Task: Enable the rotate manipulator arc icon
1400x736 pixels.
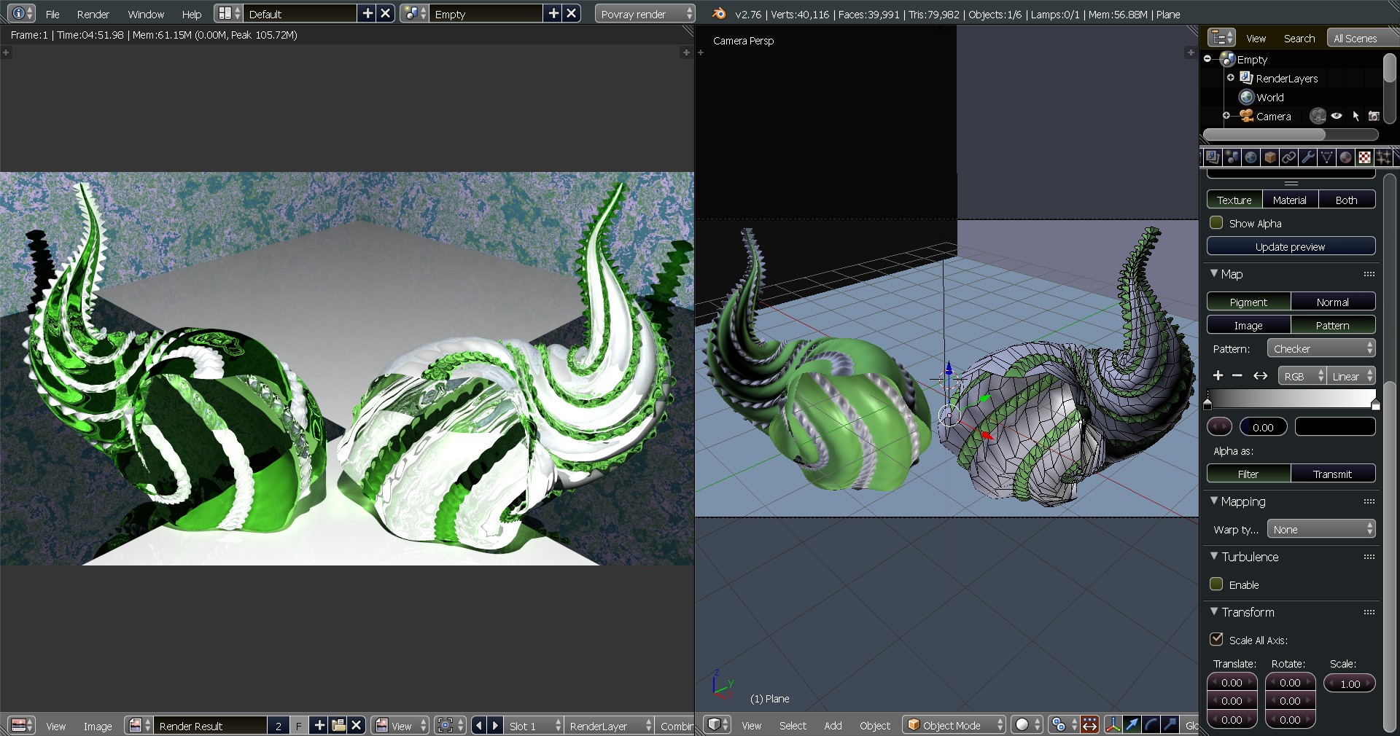Action: click(x=1151, y=724)
